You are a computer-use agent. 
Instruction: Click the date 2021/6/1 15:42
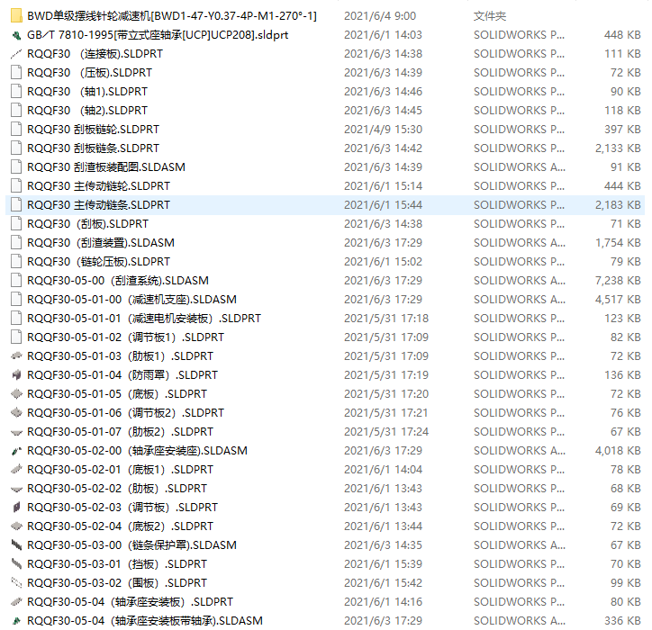383,583
